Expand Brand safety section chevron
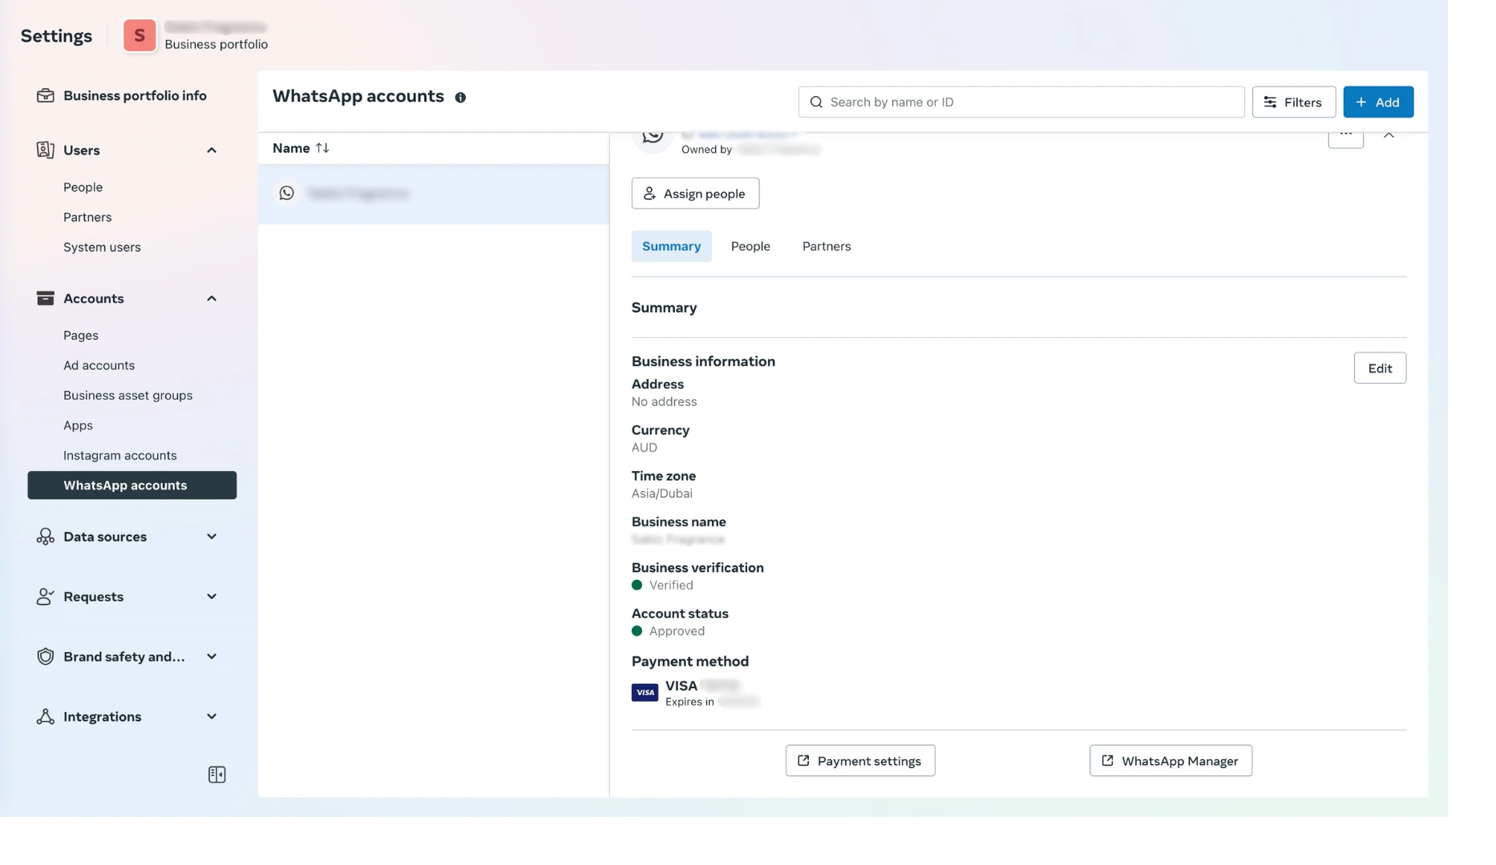This screenshot has height=865, width=1496. tap(212, 657)
